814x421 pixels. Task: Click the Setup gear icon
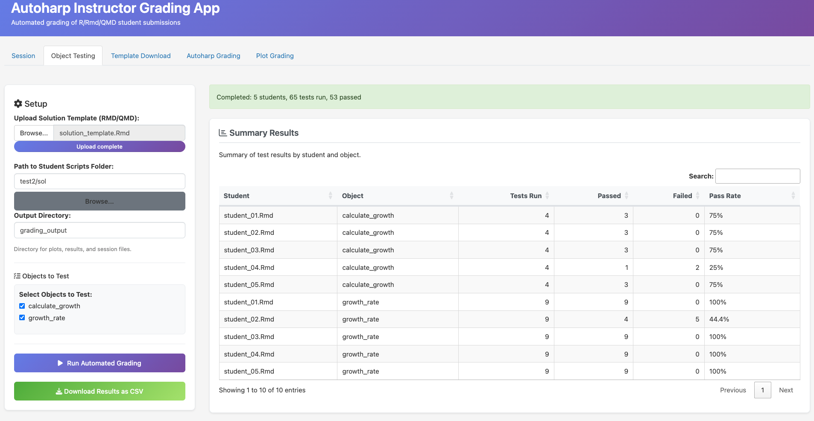click(18, 103)
